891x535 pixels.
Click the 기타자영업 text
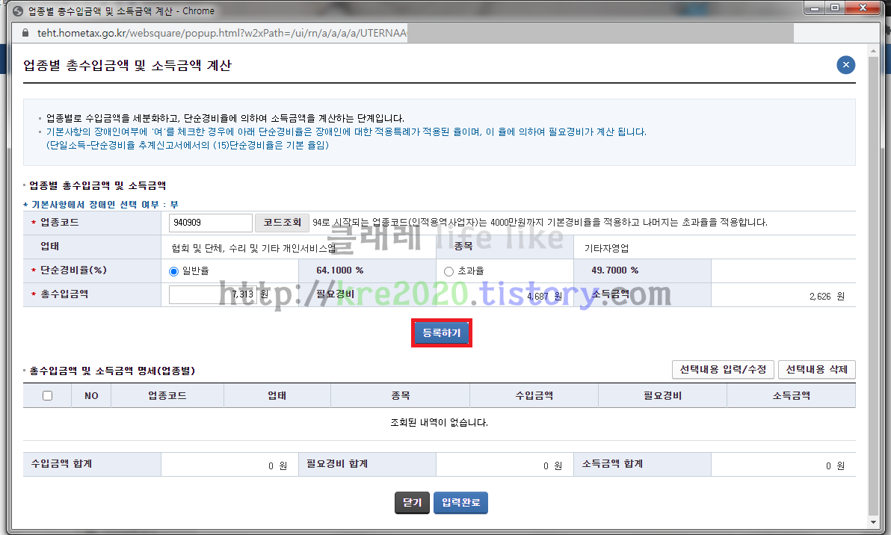coord(606,249)
